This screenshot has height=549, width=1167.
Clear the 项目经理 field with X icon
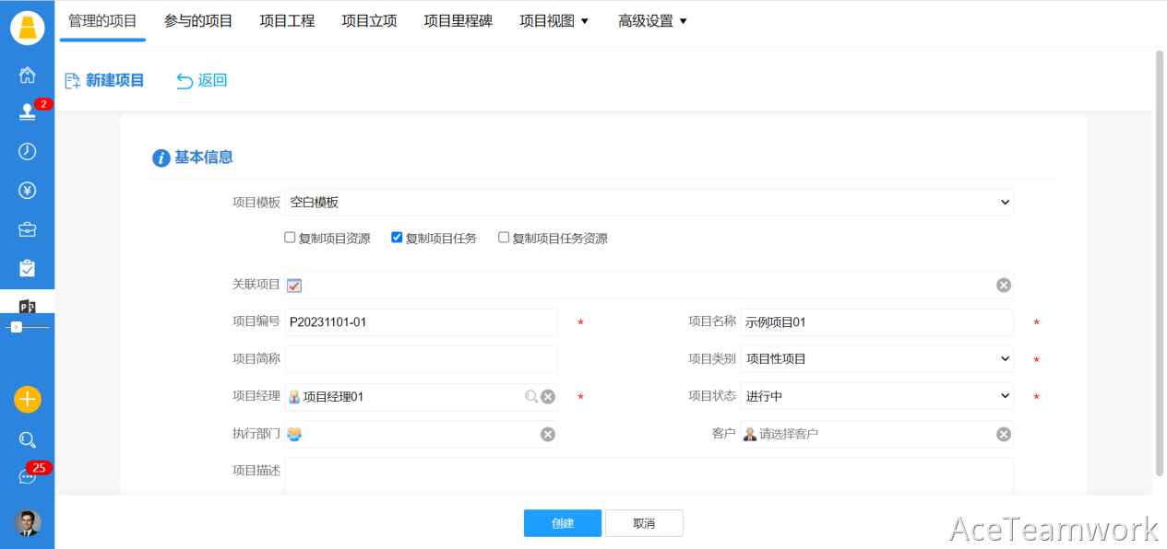click(548, 397)
